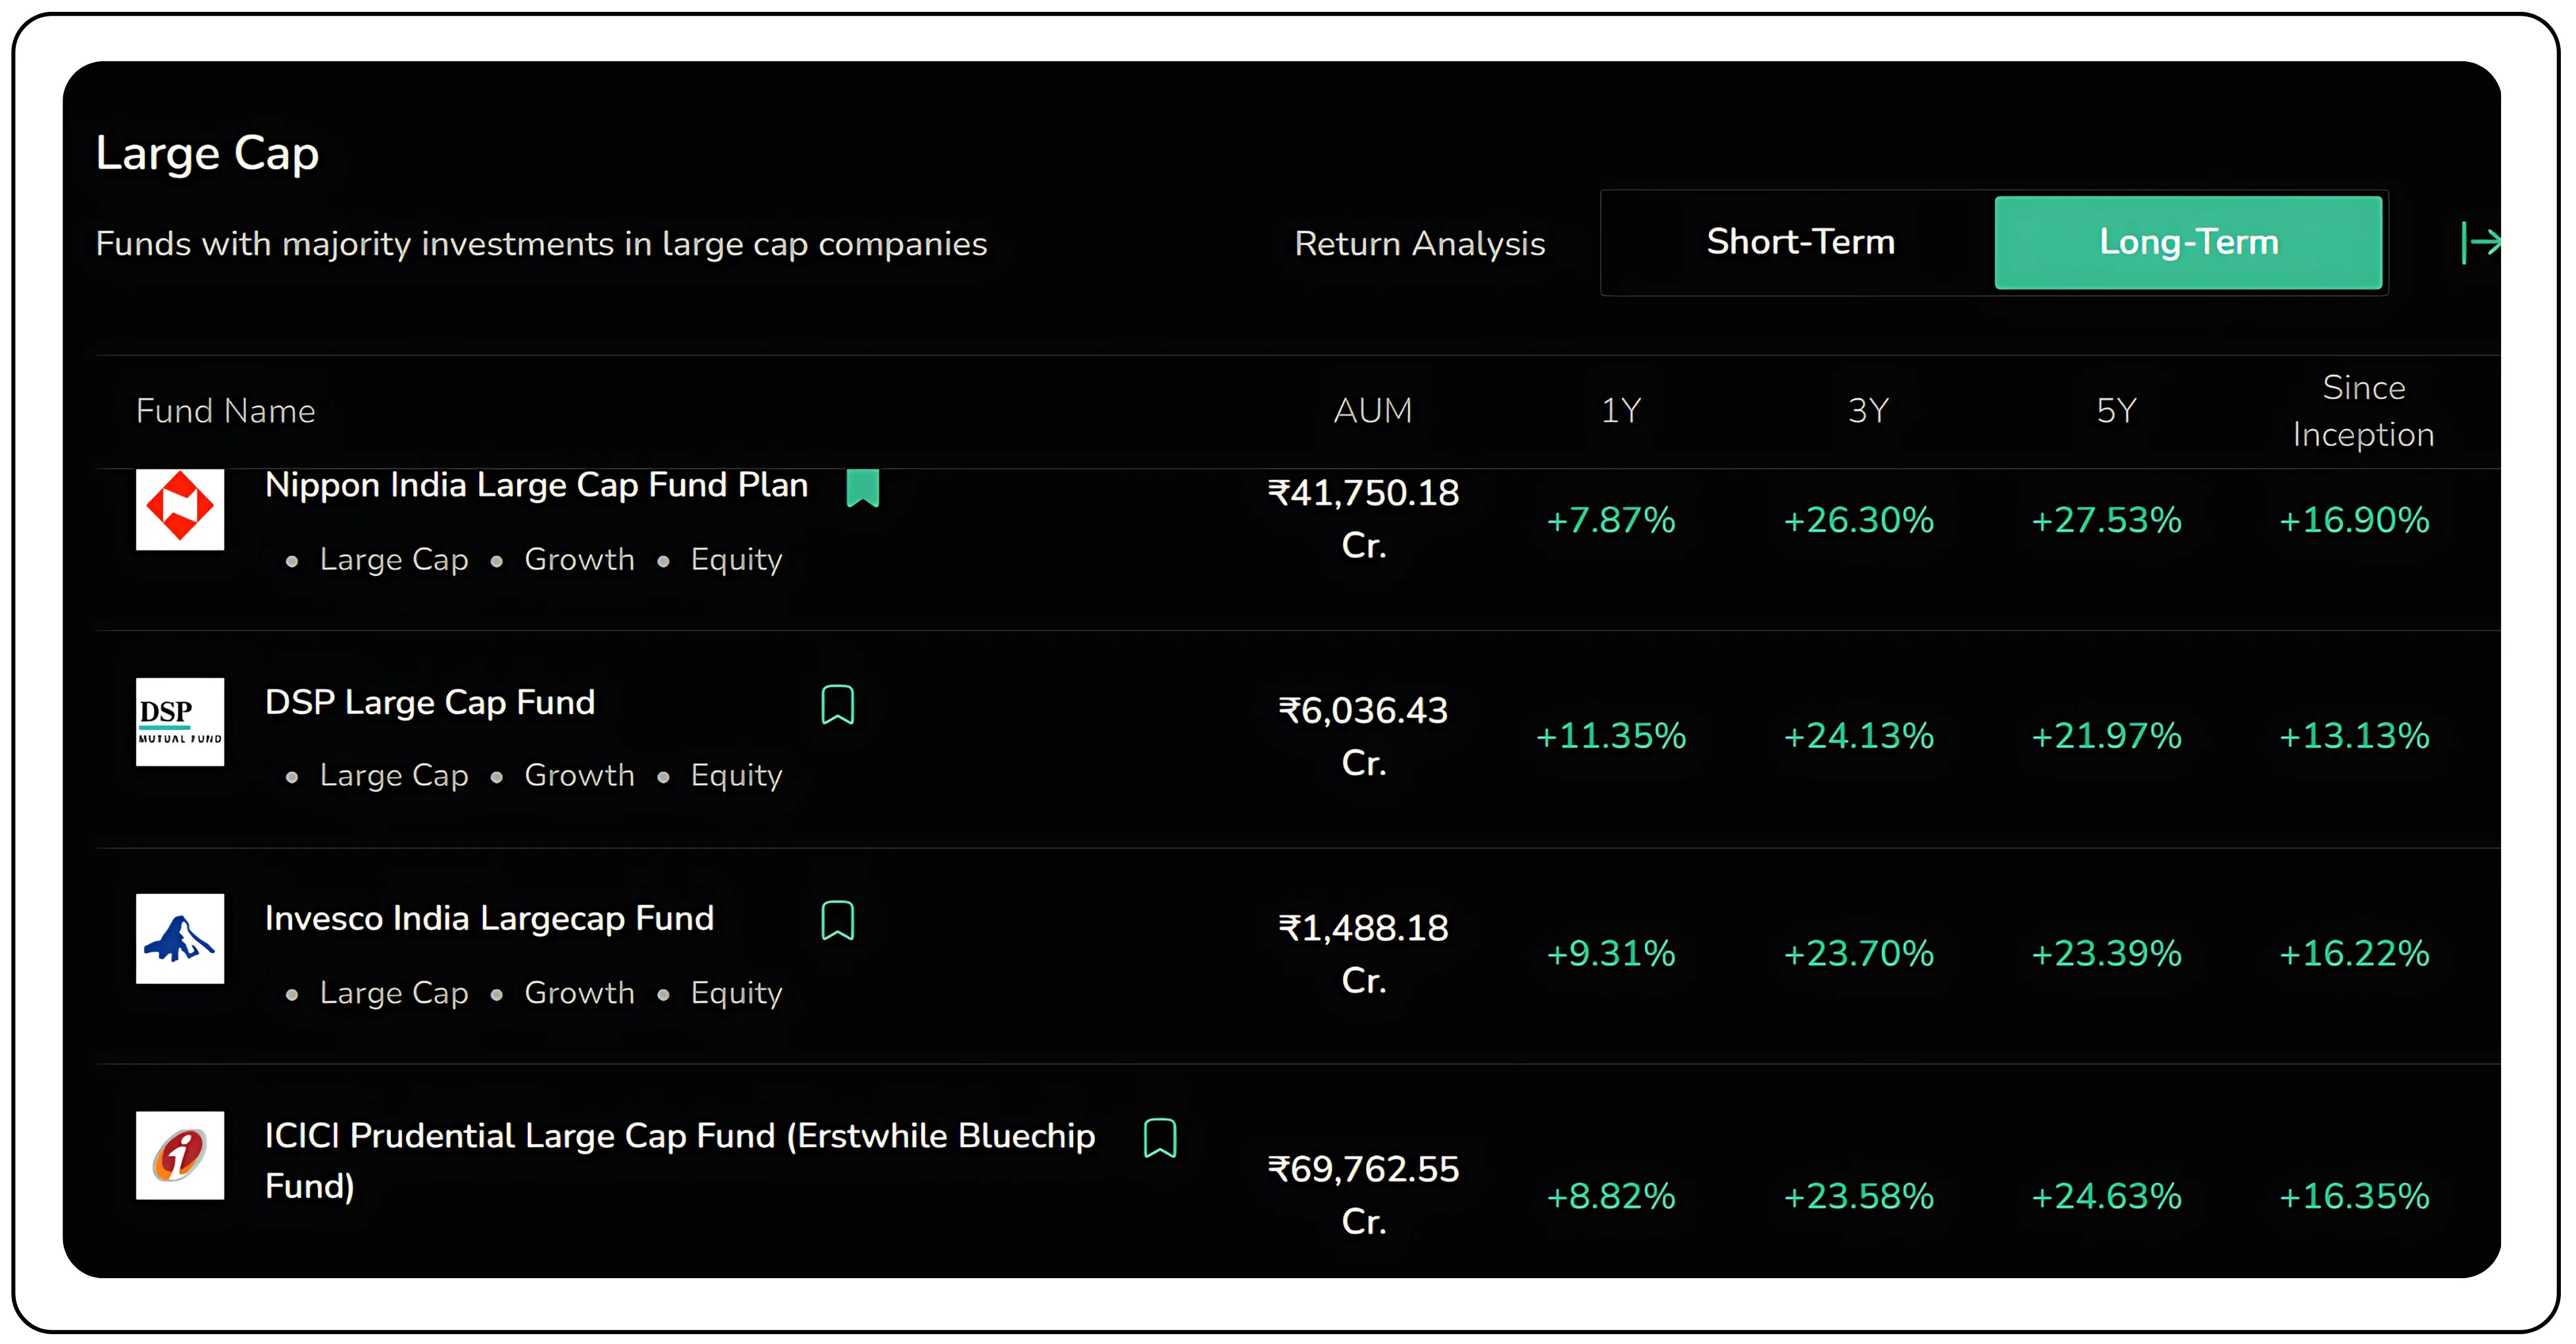Click the +23.58% three-year return
Image resolution: width=2576 pixels, height=1344 pixels.
coord(1858,1196)
